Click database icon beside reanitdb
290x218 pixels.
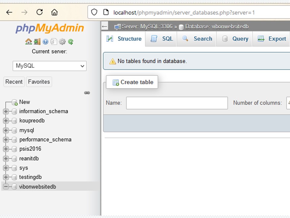(14, 159)
